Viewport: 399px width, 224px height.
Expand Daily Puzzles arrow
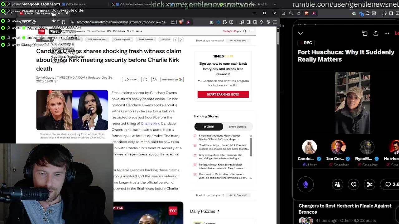click(x=219, y=211)
